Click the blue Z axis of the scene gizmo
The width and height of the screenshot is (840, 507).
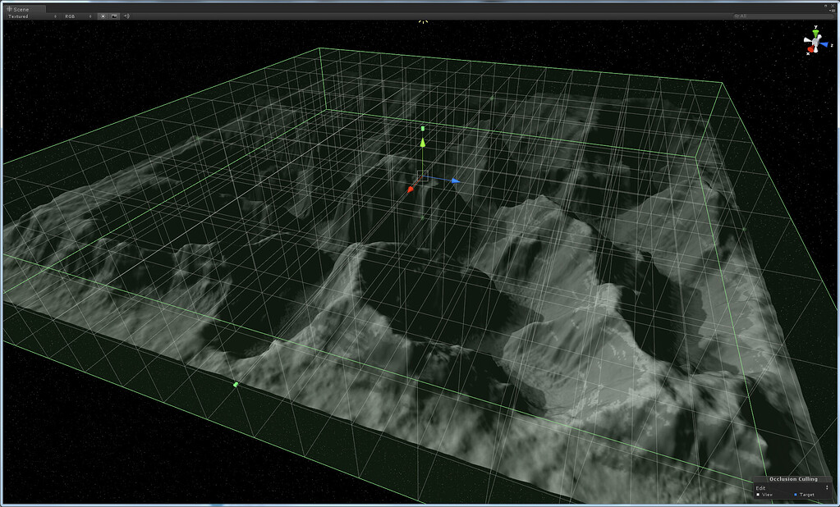824,43
